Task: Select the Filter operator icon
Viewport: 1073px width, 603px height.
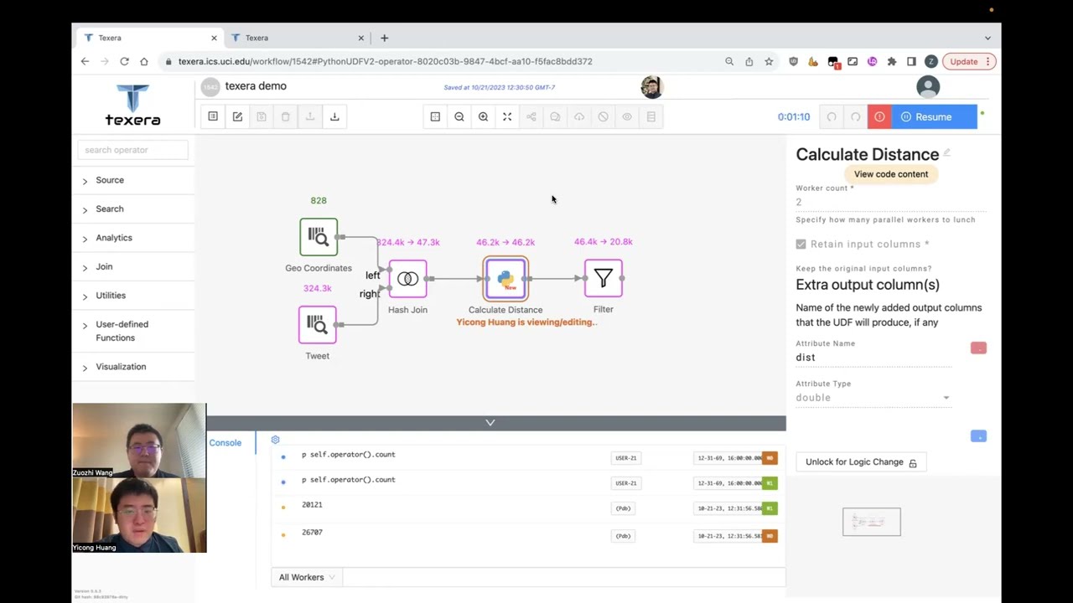Action: [604, 278]
